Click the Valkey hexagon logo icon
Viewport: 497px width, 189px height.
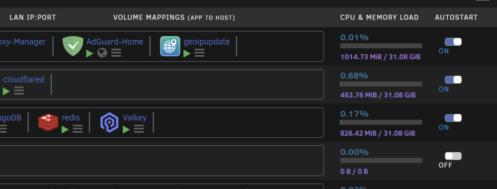tap(109, 122)
